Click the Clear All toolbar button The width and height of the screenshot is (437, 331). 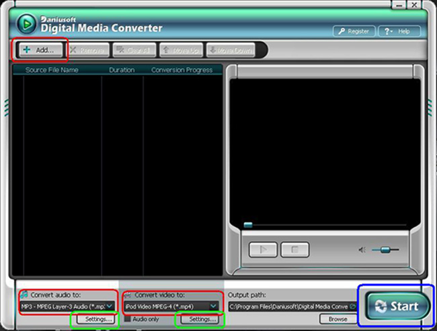[x=133, y=50]
